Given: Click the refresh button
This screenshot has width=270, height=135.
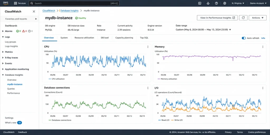Looking at the screenshot, I should [243, 18].
